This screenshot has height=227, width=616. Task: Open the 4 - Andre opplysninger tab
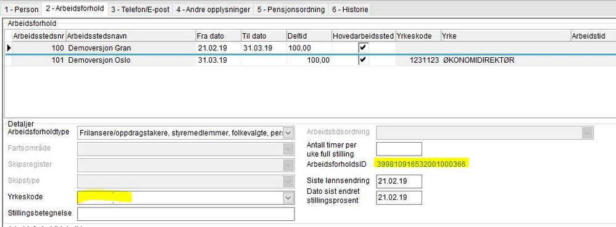click(213, 9)
